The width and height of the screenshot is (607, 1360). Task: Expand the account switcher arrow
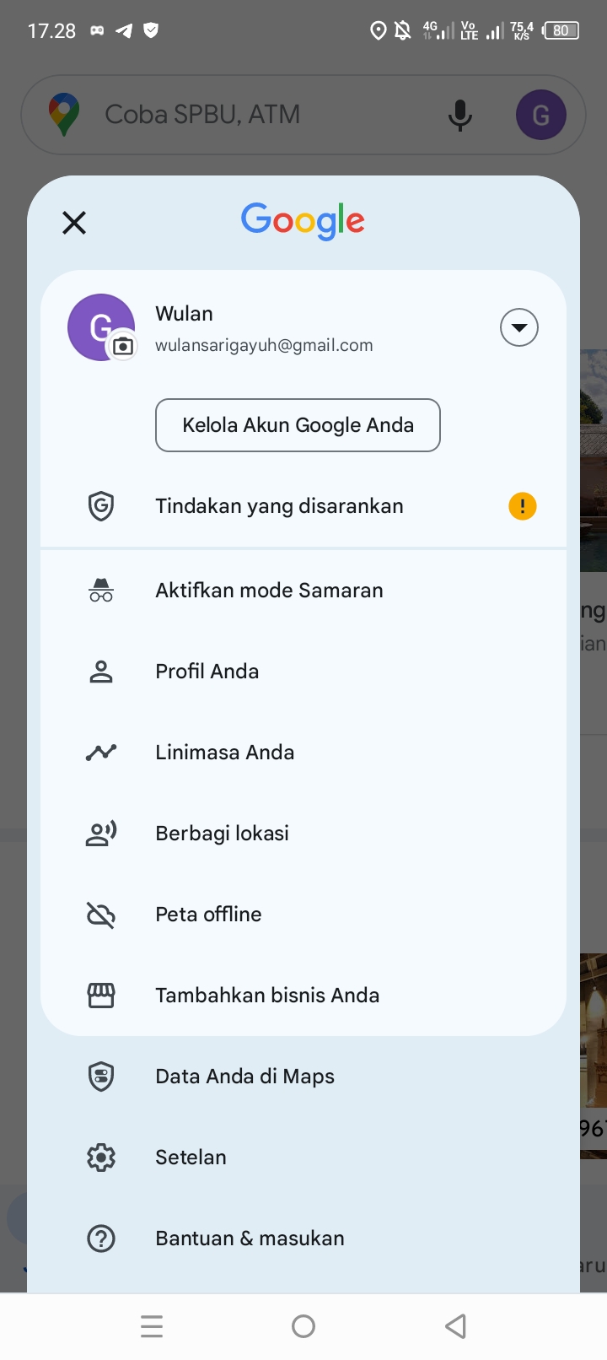click(519, 327)
